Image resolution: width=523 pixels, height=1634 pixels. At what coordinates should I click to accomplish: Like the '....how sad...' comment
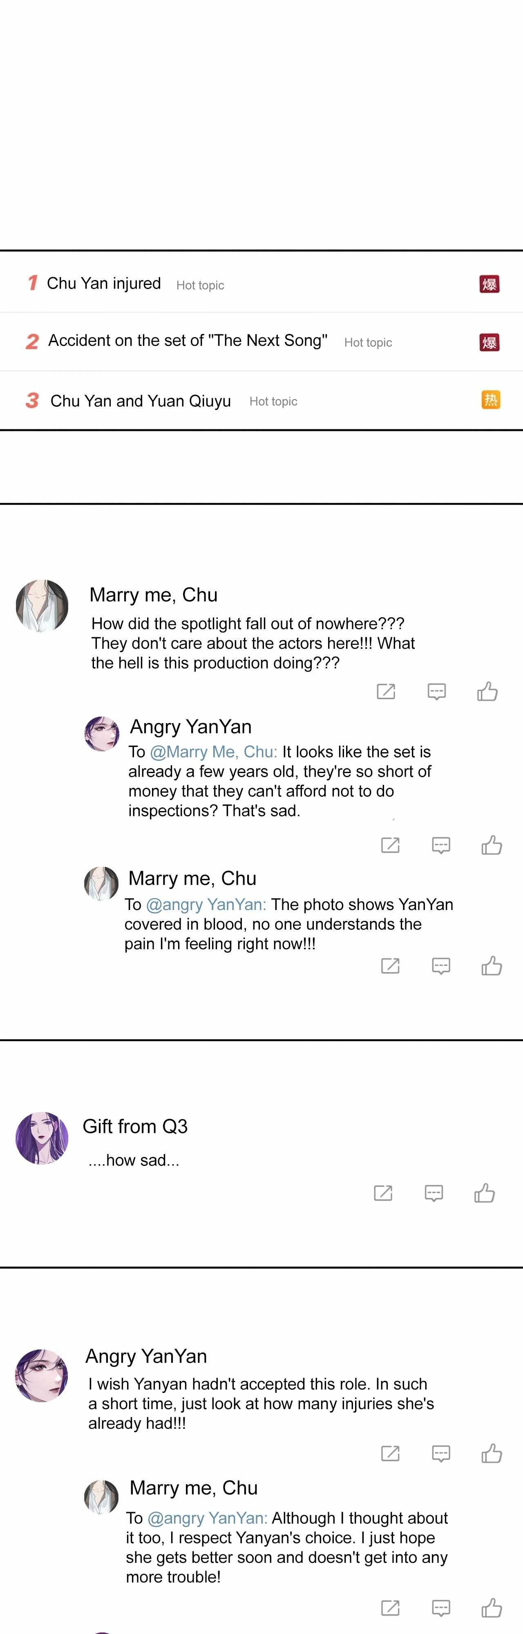(484, 1192)
